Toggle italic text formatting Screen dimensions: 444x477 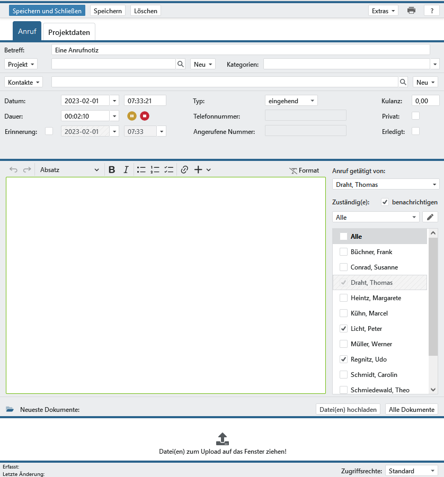point(126,170)
